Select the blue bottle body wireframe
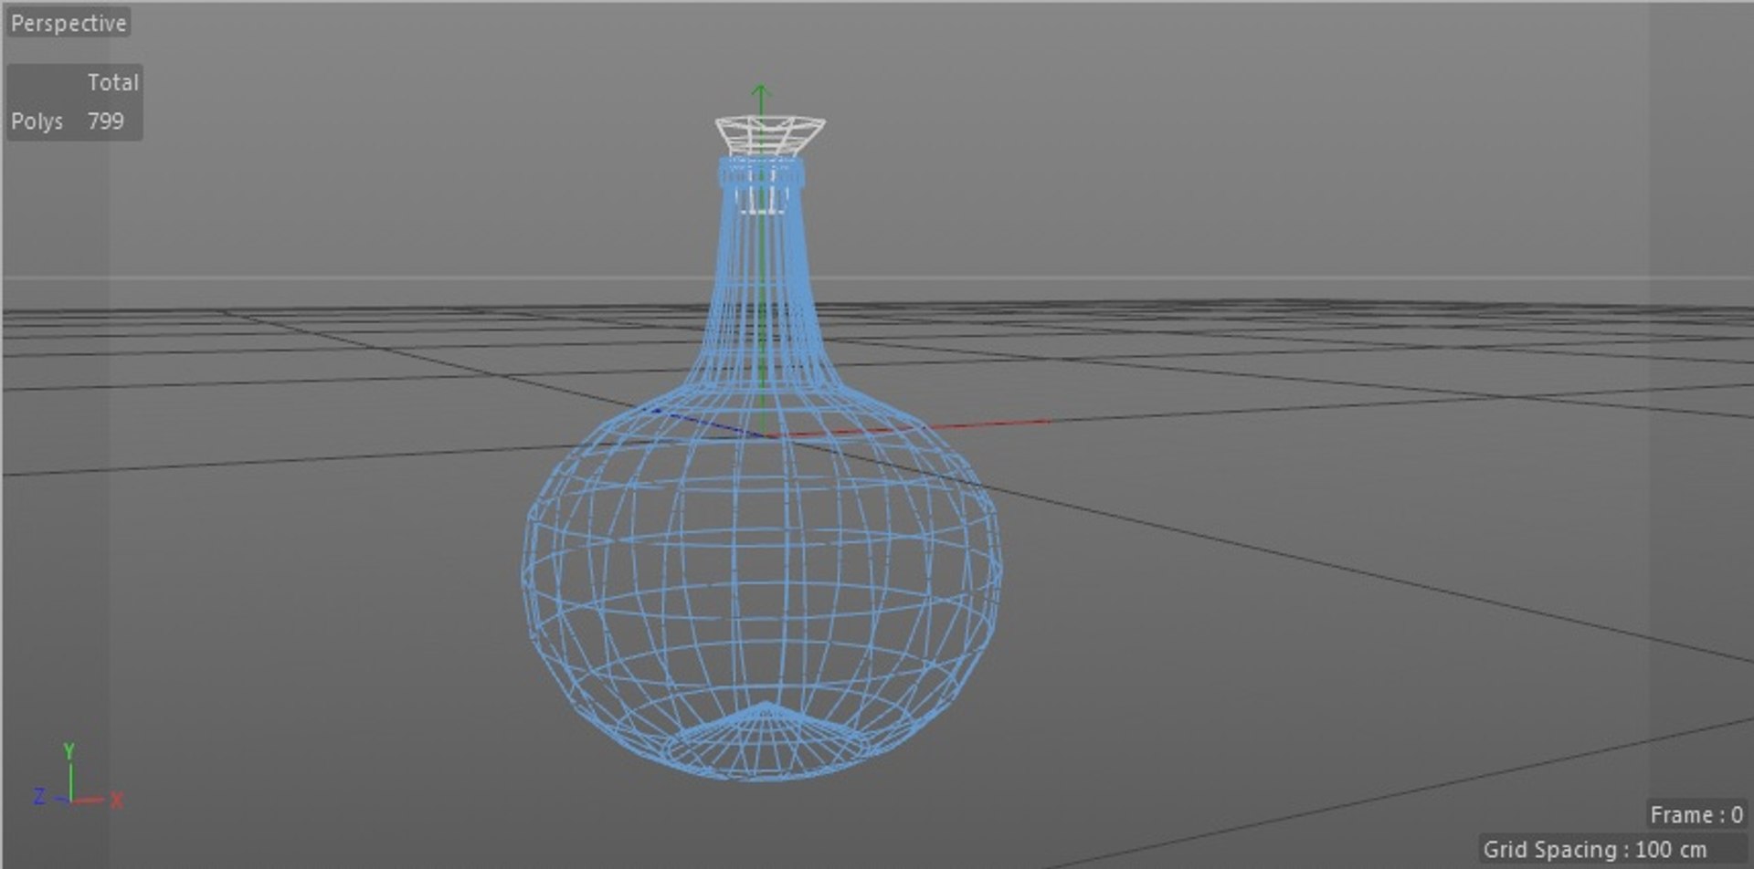 click(761, 470)
